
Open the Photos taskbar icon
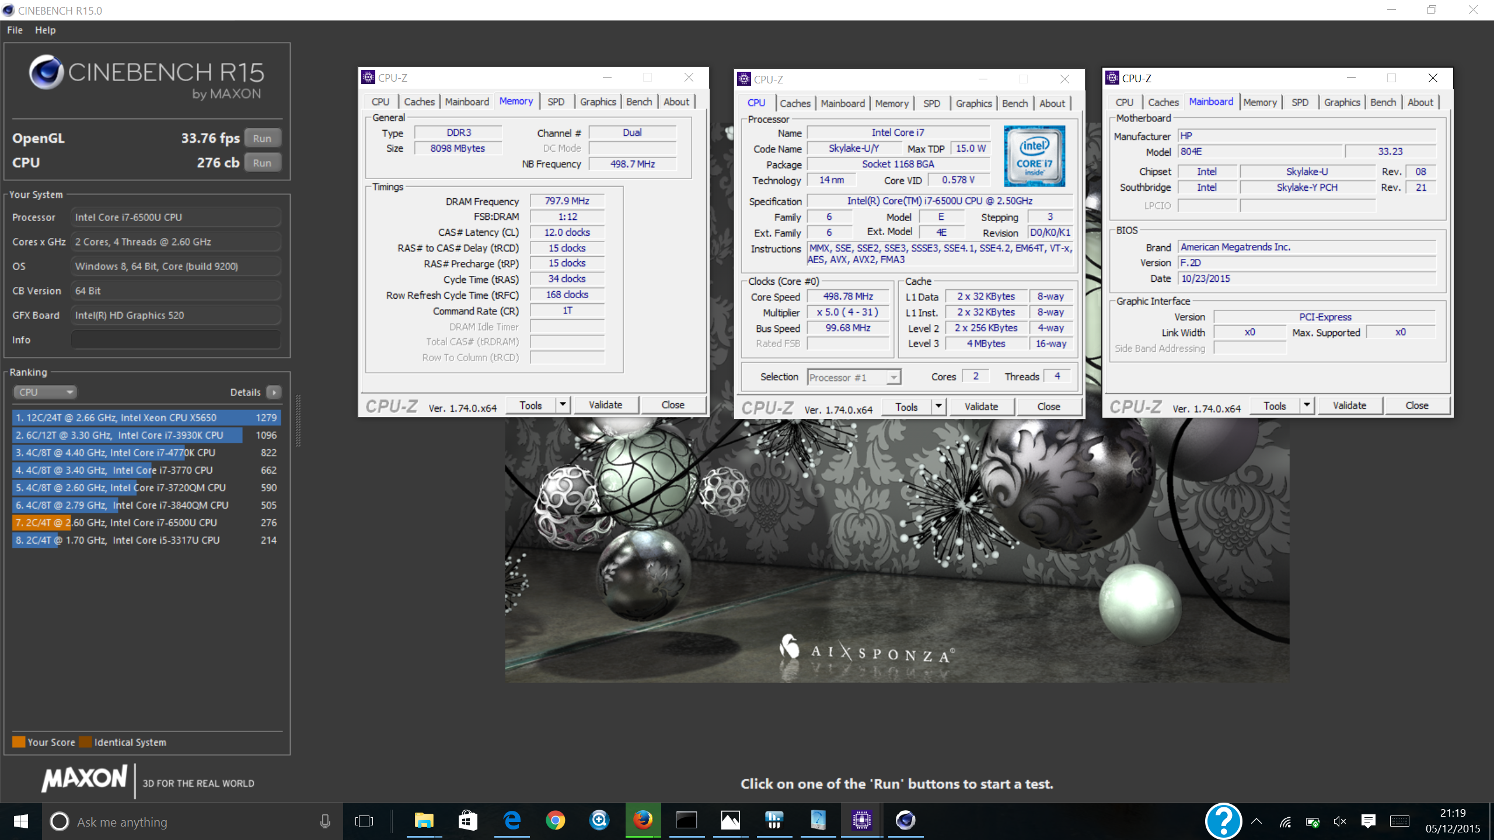tap(731, 821)
